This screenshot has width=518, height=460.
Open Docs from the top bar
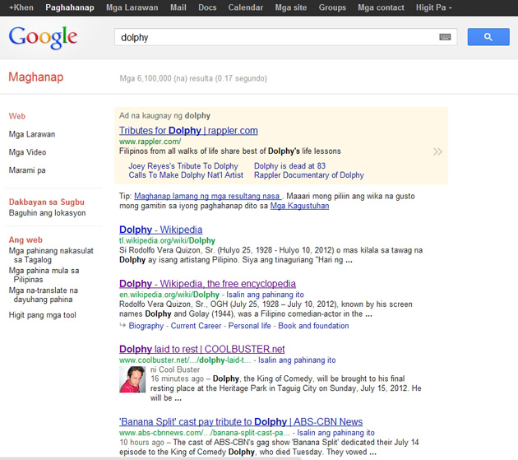[207, 7]
